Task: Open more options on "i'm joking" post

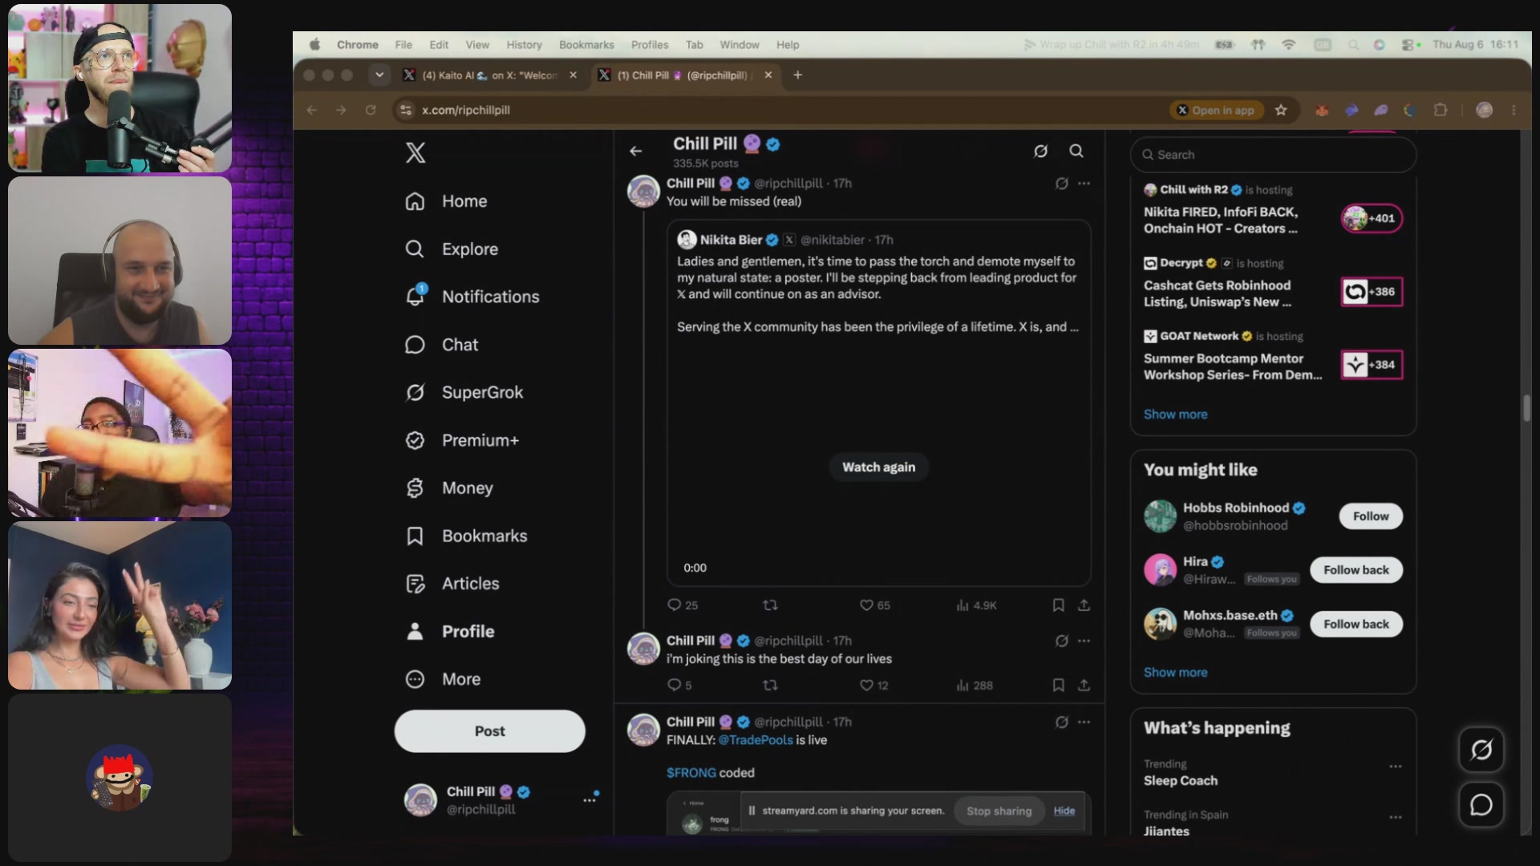Action: (1084, 641)
